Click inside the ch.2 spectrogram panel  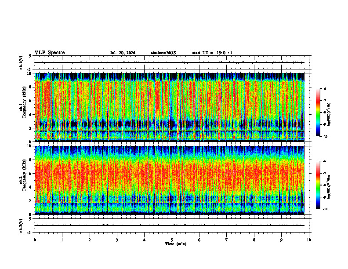coord(170,180)
